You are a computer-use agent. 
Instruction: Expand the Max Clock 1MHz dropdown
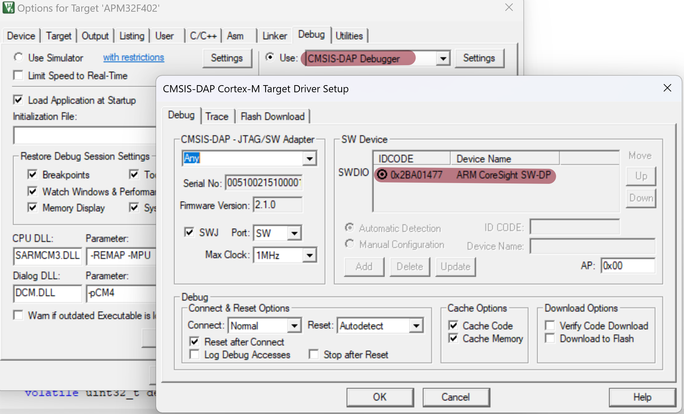coord(310,255)
